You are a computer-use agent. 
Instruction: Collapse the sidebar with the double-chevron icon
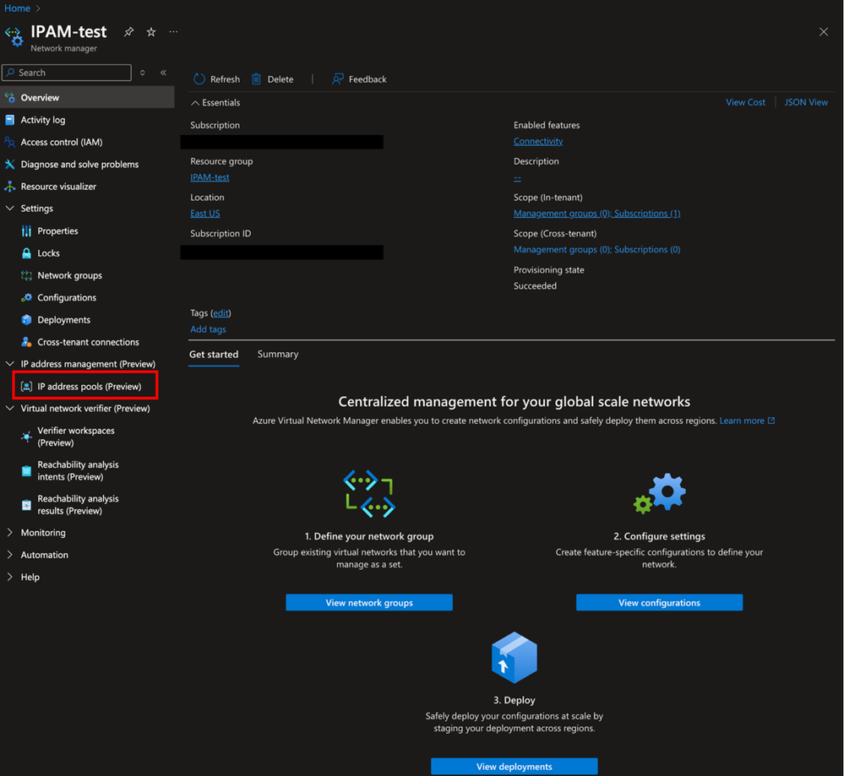click(164, 73)
